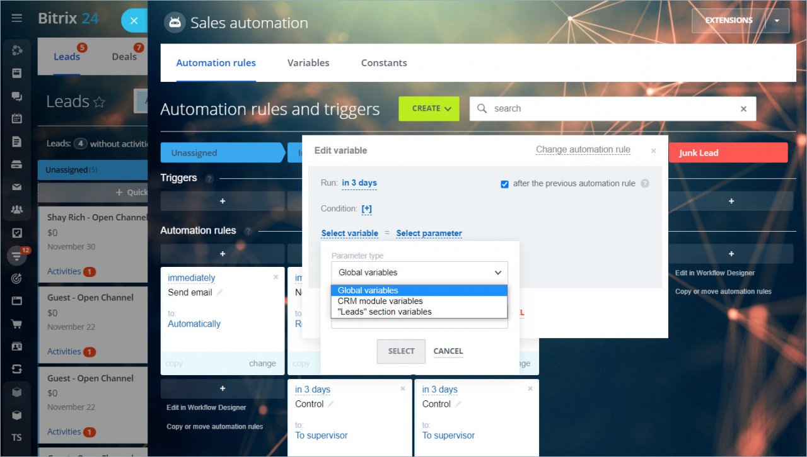Clear the search field with X

point(743,109)
